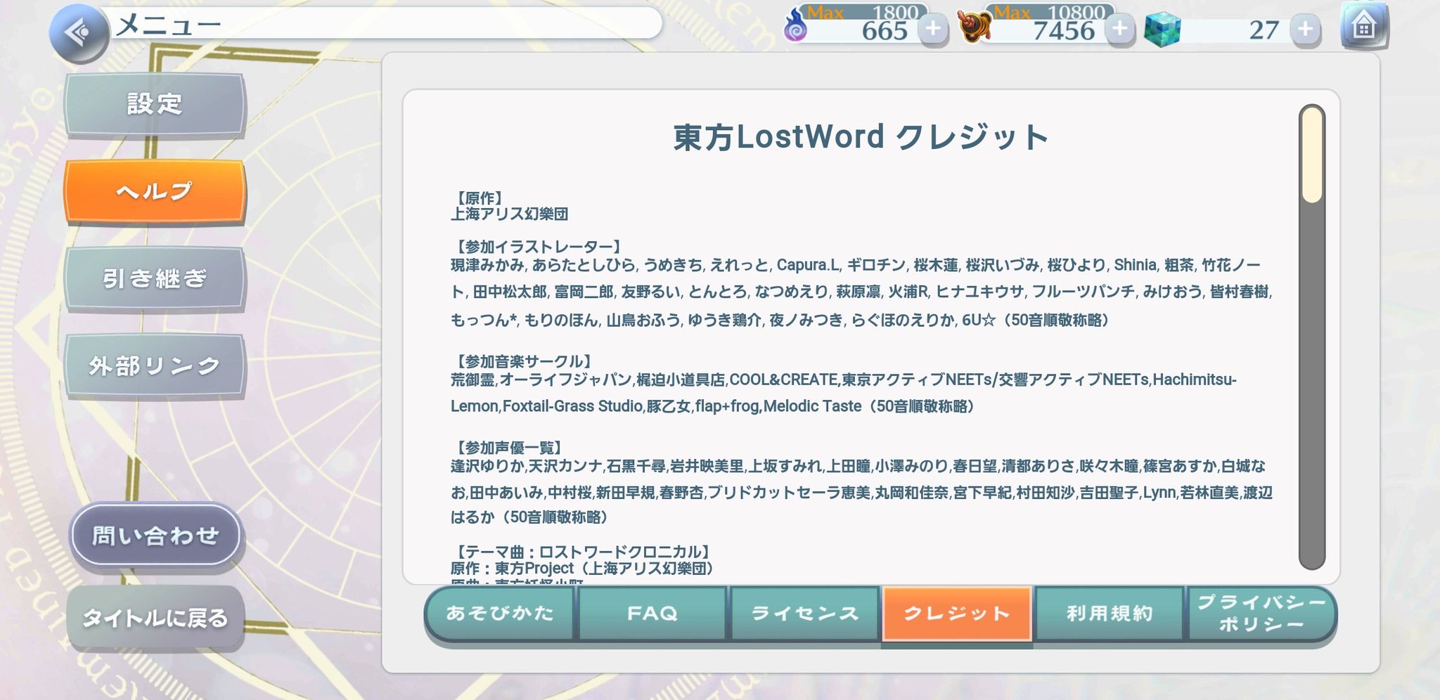Viewport: 1440px width, 700px height.
Task: Click タイトルに戻る to return to title
Action: (155, 618)
